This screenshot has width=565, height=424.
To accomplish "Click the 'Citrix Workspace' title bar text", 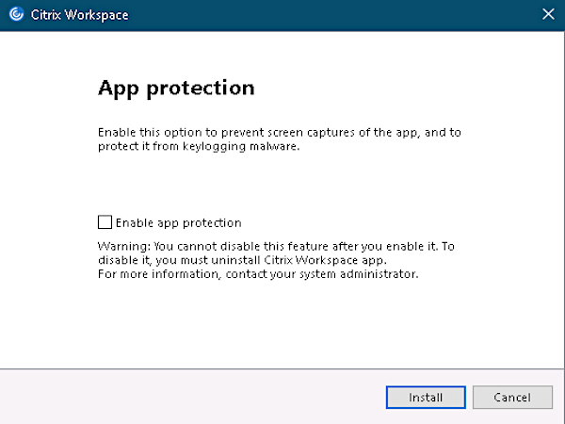I will pos(79,15).
